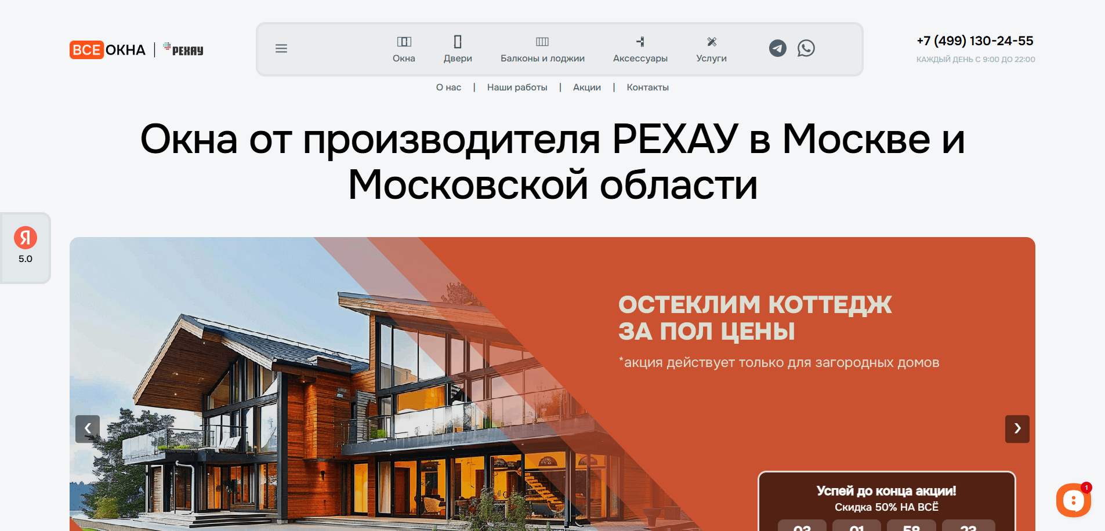Image resolution: width=1105 pixels, height=531 pixels.
Task: Click the Окна window icon
Action: (x=404, y=42)
